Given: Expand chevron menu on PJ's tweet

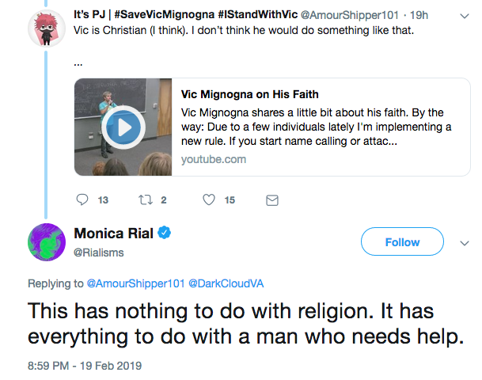Looking at the screenshot, I should pyautogui.click(x=465, y=16).
